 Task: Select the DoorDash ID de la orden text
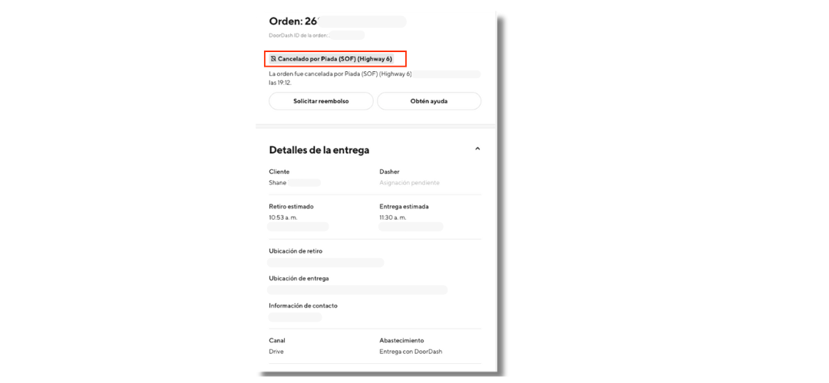click(299, 35)
